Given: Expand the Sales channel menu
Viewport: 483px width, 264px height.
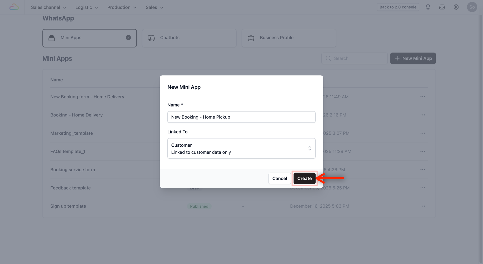Looking at the screenshot, I should [x=49, y=7].
